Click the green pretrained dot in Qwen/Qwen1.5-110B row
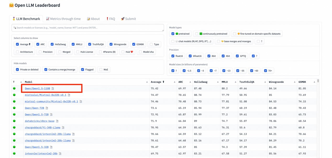 (14, 89)
